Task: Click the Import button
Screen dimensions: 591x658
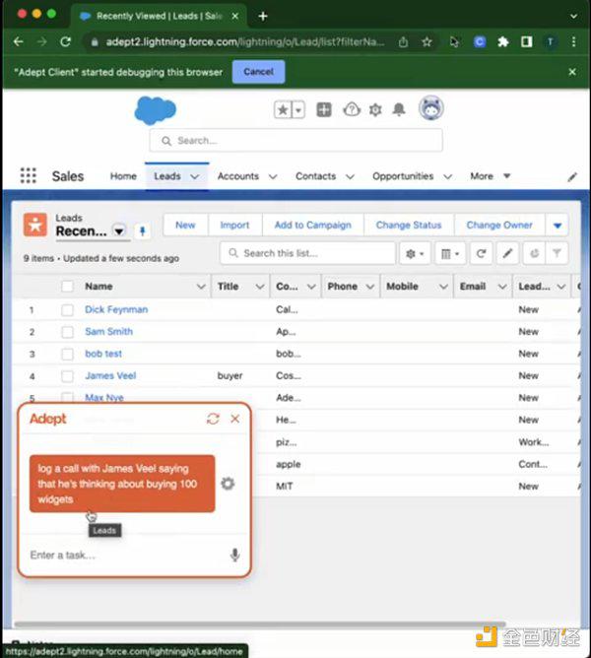Action: [x=234, y=226]
